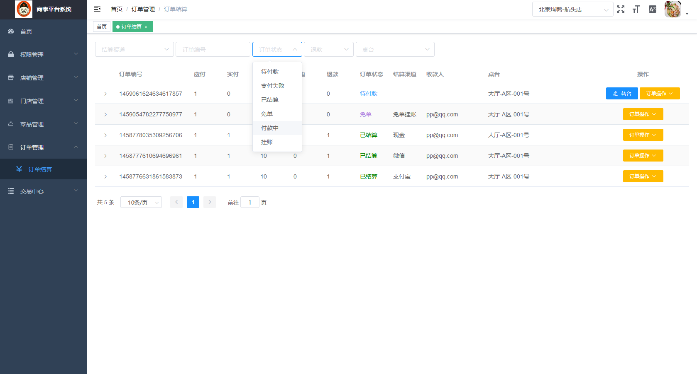The height and width of the screenshot is (374, 697).
Task: Expand 门店管理 sidebar menu
Action: coord(43,101)
